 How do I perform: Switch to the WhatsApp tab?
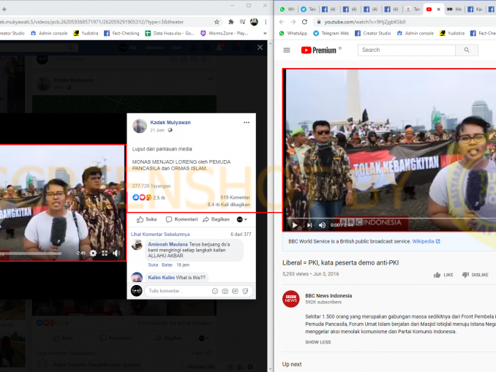coord(288,10)
